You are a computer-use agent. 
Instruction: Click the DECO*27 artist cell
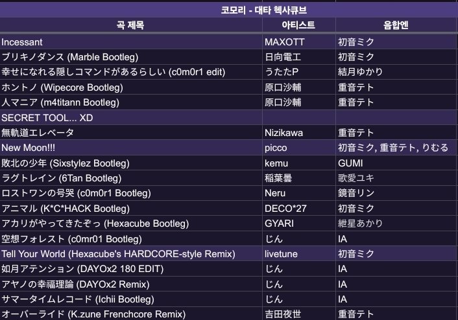299,209
